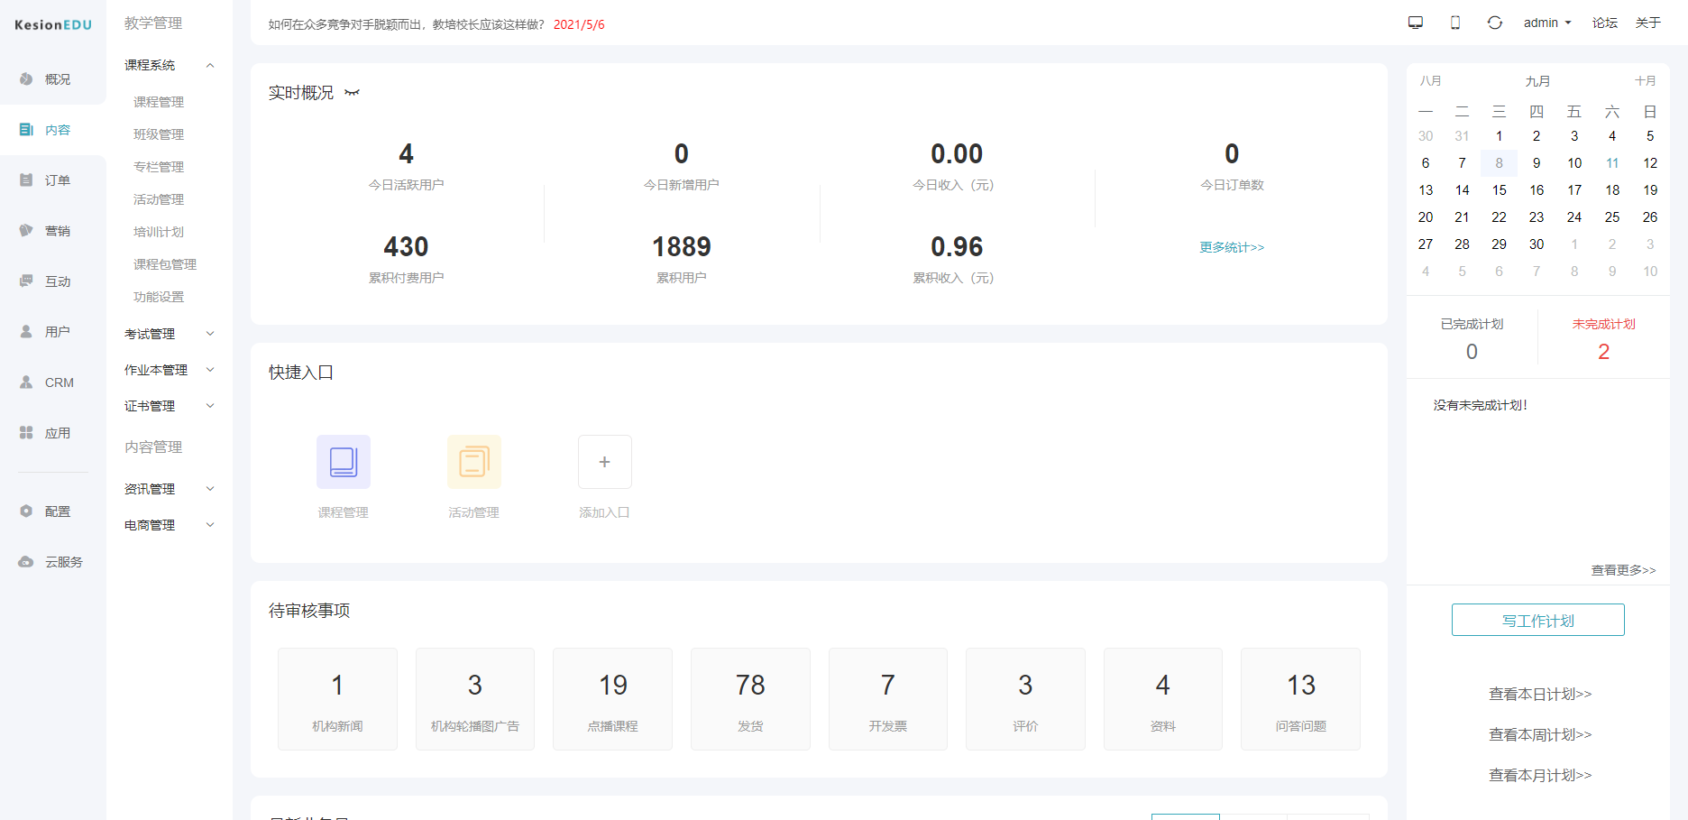Open the 活动管理 shortcut icon
The width and height of the screenshot is (1688, 820).
coord(474,462)
